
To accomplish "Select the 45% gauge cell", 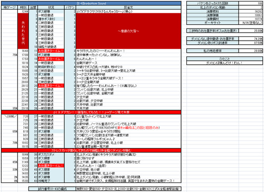I will pyautogui.click(x=10, y=162).
